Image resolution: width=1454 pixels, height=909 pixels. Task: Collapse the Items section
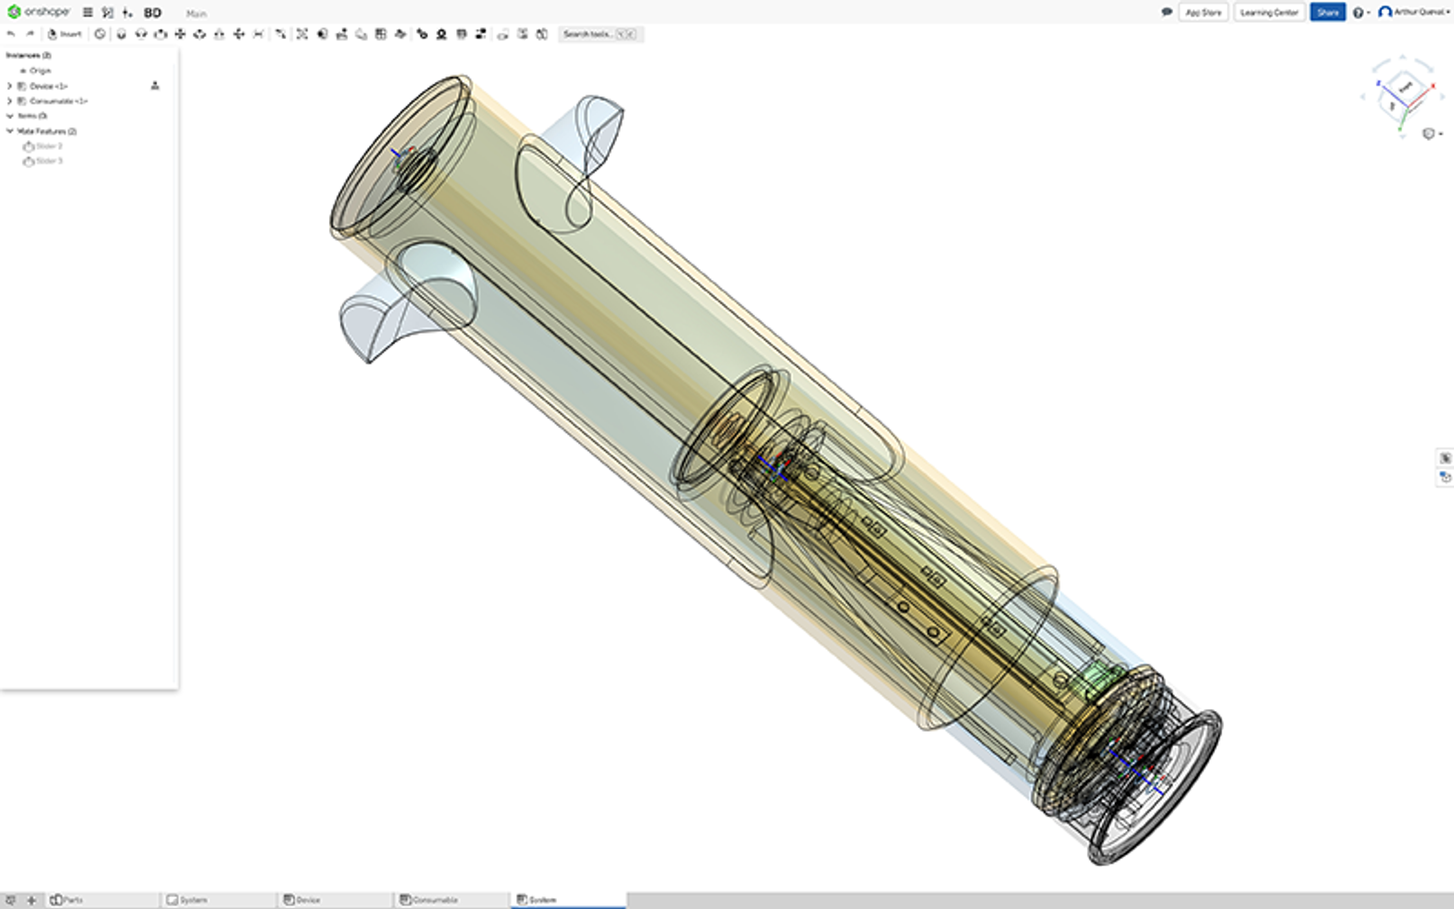pos(9,115)
